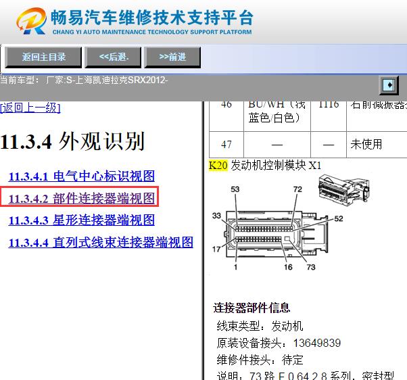Click the 未使用 table cell
407x380 pixels.
coord(377,144)
